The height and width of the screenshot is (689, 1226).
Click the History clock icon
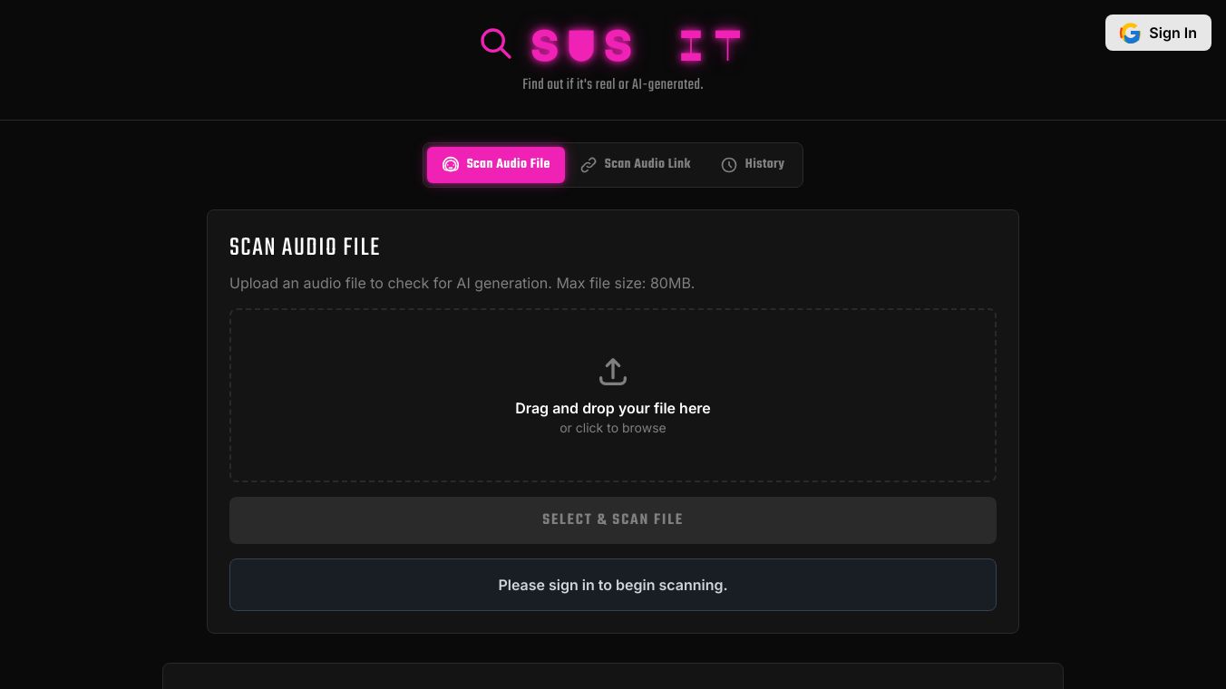pos(729,165)
